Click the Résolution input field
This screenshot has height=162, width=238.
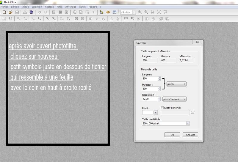click(x=150, y=99)
